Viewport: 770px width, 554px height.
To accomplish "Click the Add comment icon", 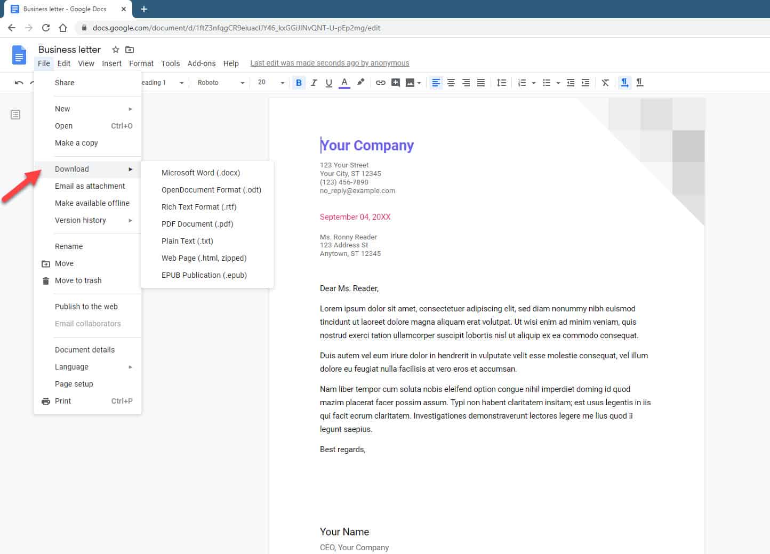I will click(x=396, y=83).
